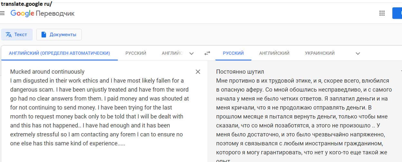Swap source and target languages

[207, 53]
